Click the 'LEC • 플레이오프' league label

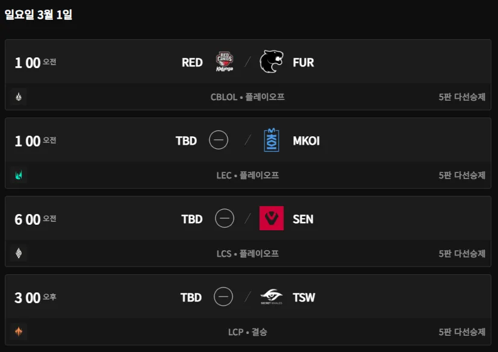[247, 175]
